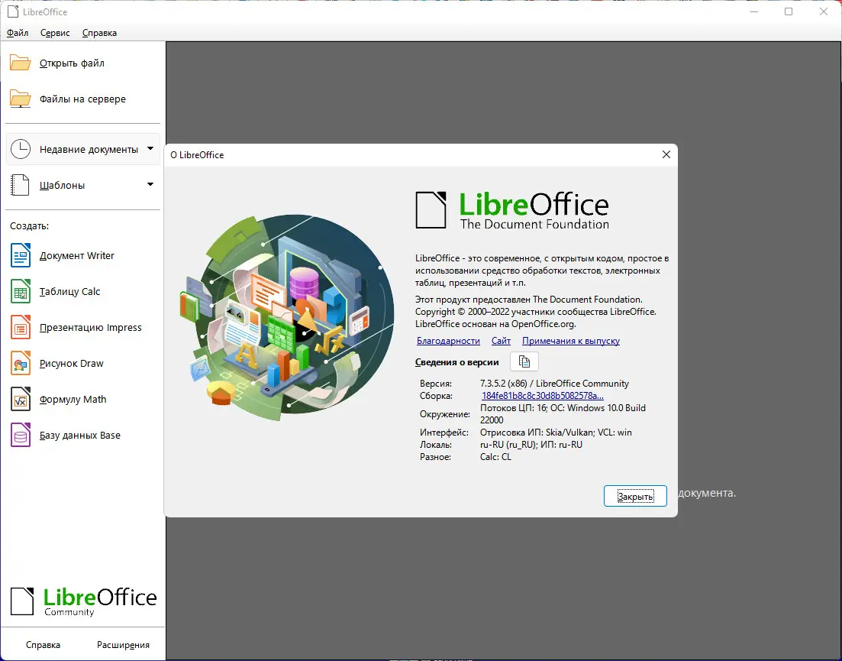Open the Файл menu
The image size is (842, 661).
[17, 33]
